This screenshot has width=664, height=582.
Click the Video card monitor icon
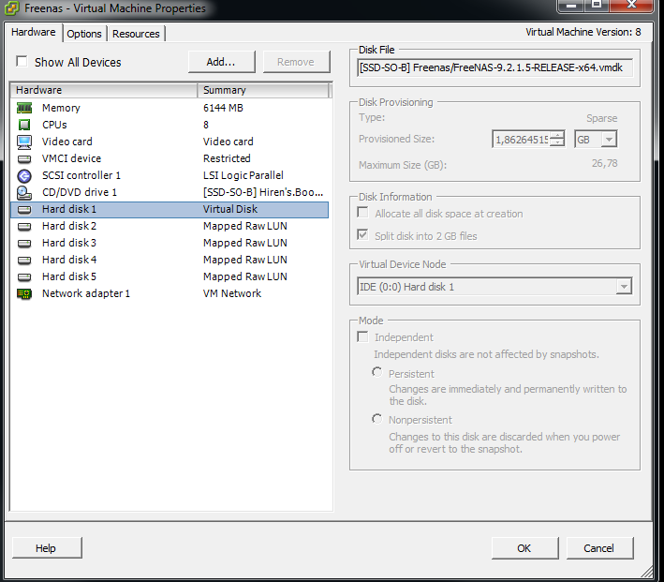(24, 142)
